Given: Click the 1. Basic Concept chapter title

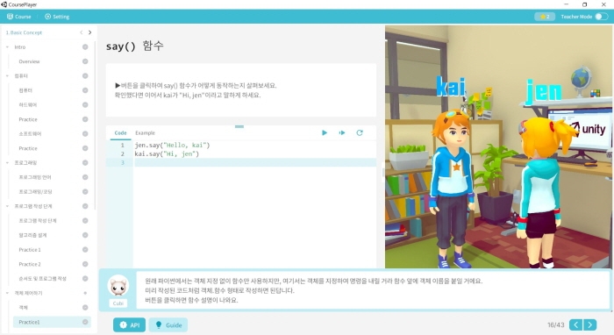Looking at the screenshot, I should (x=24, y=32).
